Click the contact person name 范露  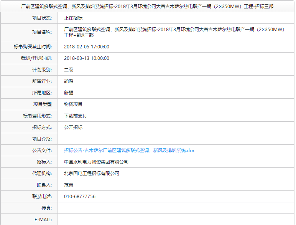pos(69,185)
